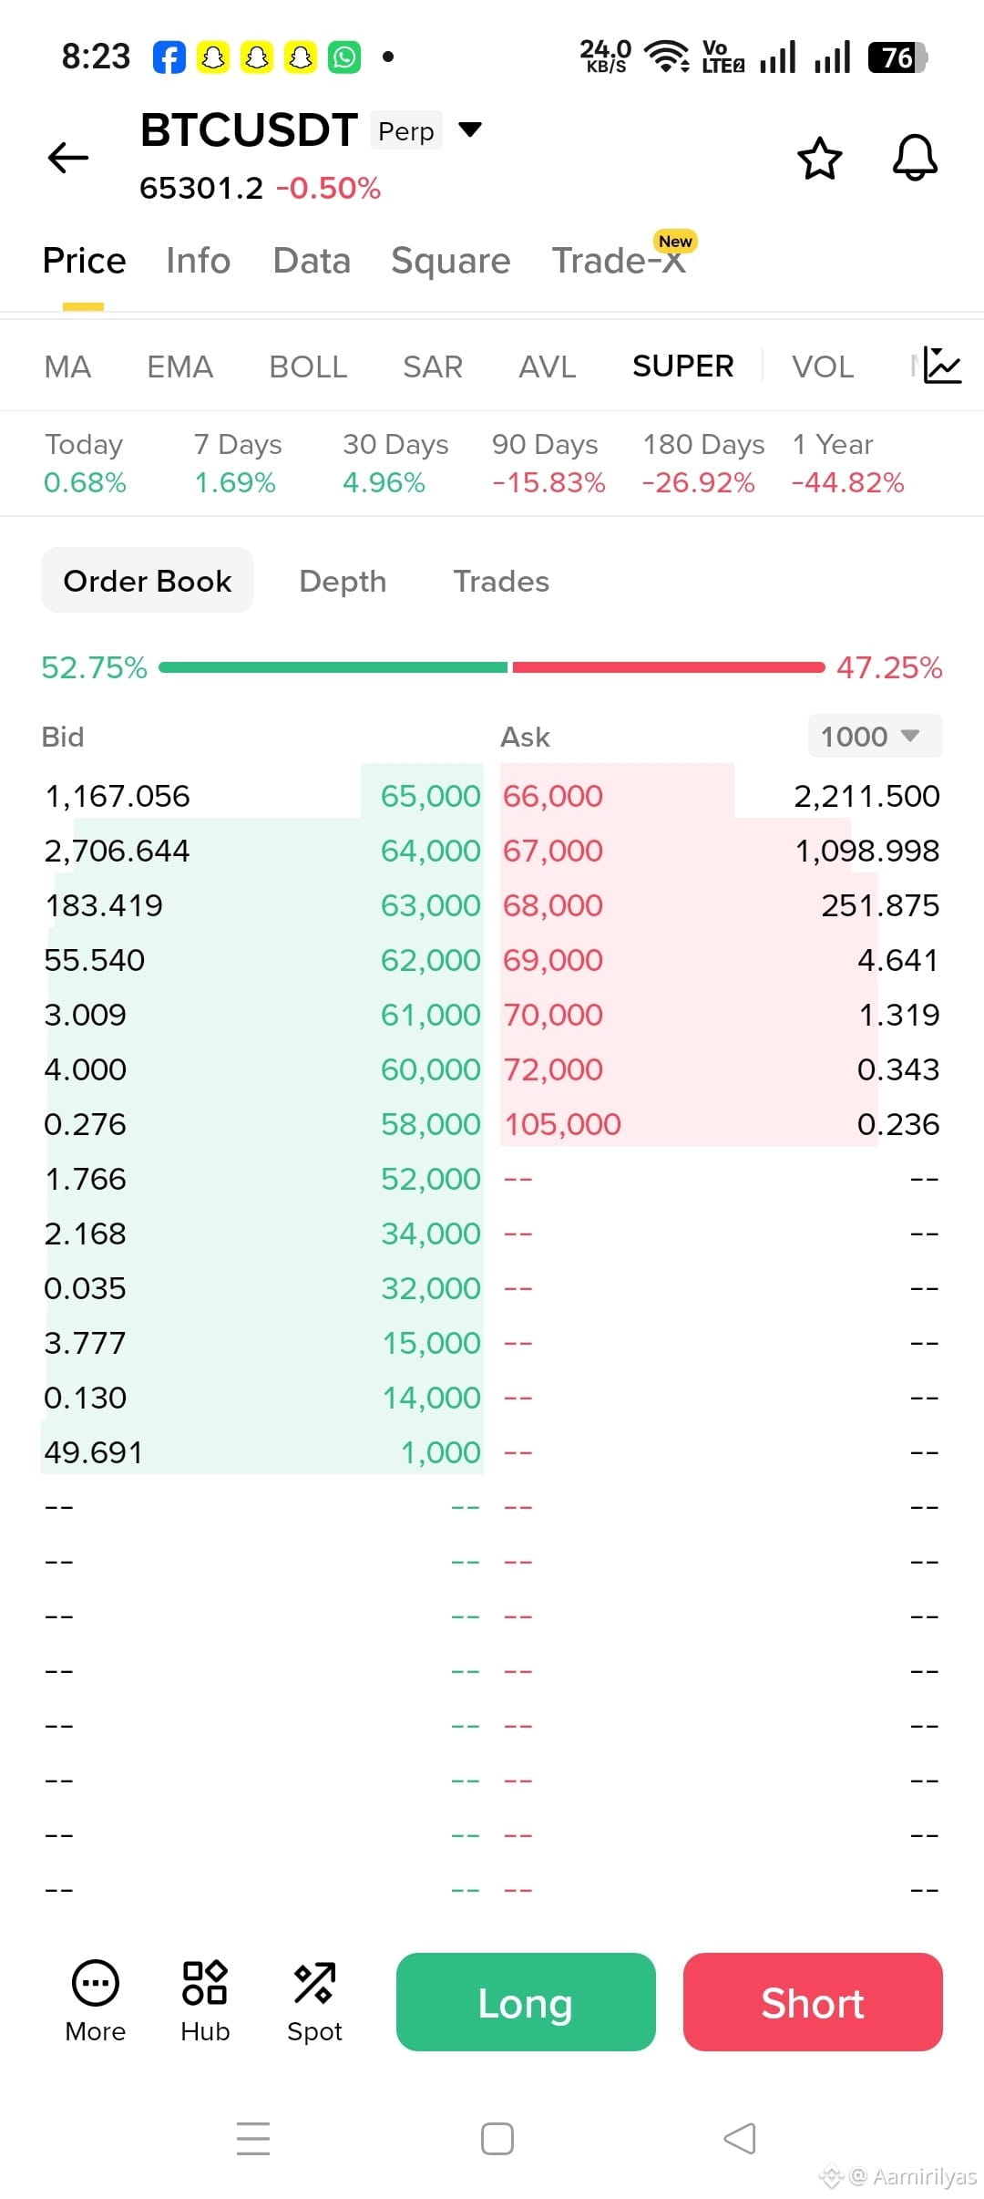Tap Android home navigation button

497,2138
